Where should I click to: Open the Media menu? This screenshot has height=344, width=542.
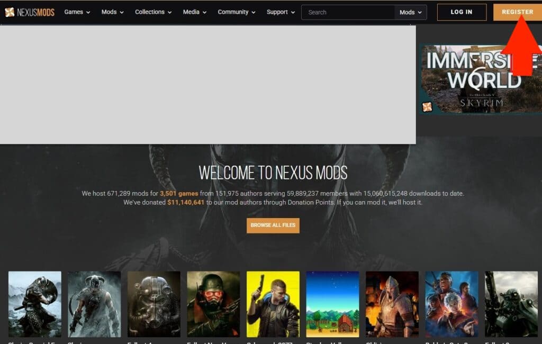click(x=195, y=12)
